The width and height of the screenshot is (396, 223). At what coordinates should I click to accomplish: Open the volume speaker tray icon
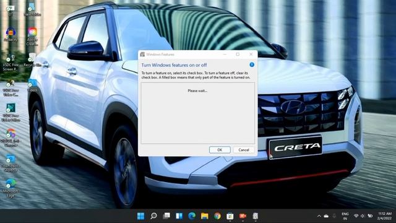click(x=363, y=216)
